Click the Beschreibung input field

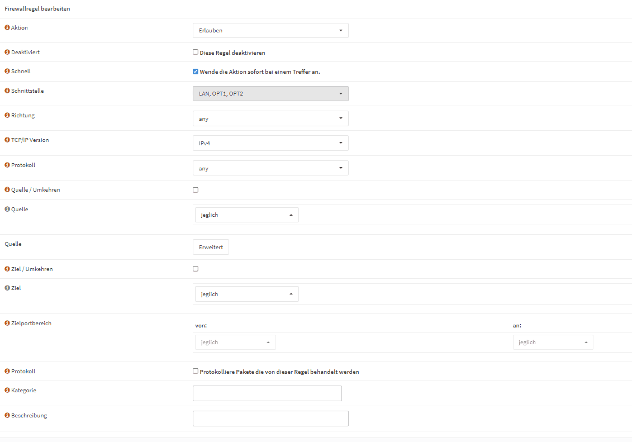270,418
